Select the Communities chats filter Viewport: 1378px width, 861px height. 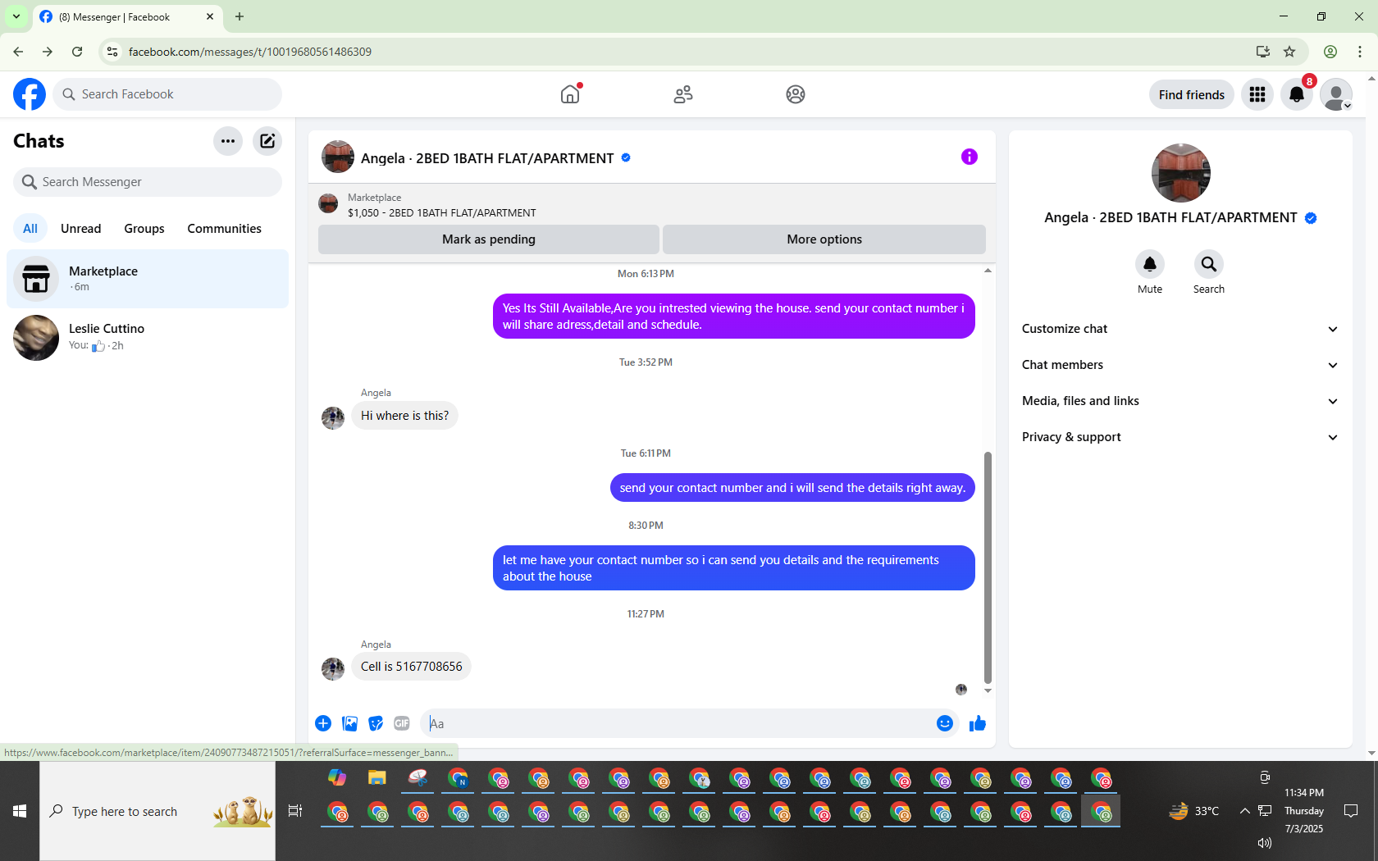[224, 229]
